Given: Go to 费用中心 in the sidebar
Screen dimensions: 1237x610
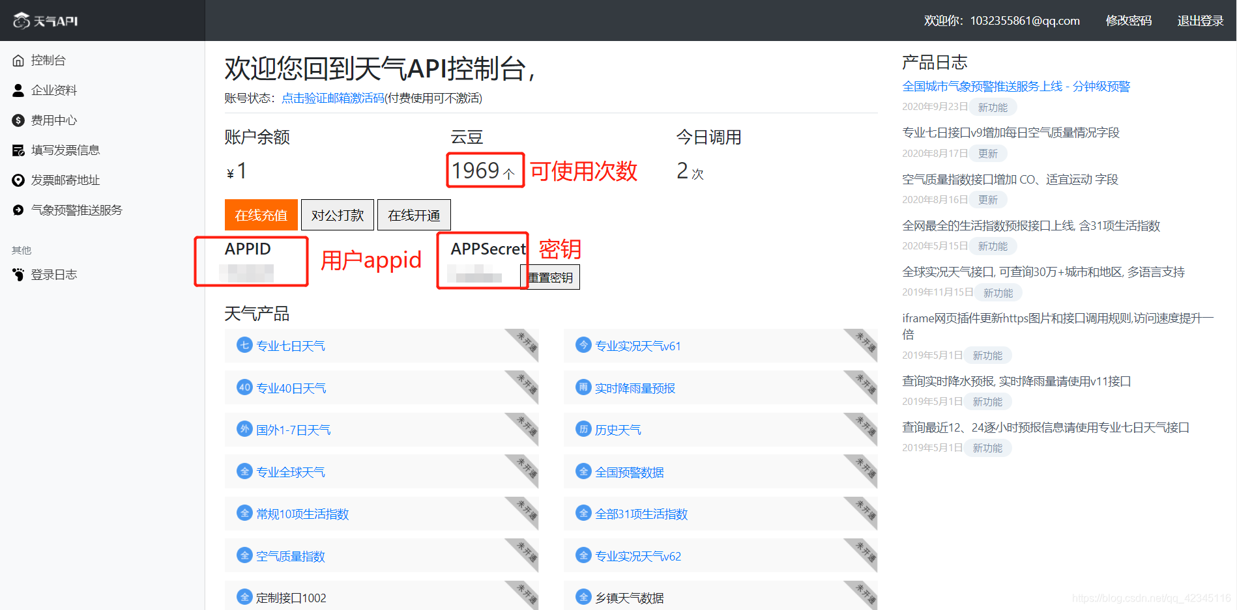Looking at the screenshot, I should click(54, 120).
